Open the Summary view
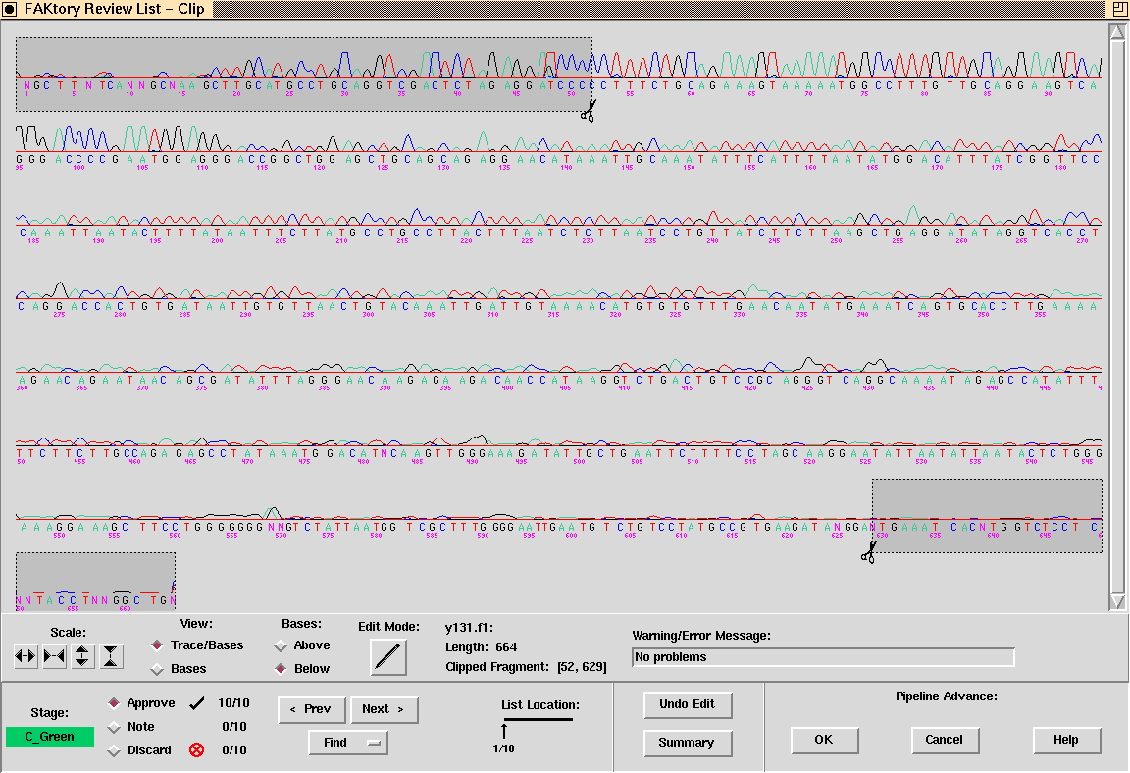The image size is (1130, 773). click(x=688, y=743)
